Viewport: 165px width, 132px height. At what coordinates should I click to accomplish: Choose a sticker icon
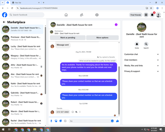(x=61, y=121)
